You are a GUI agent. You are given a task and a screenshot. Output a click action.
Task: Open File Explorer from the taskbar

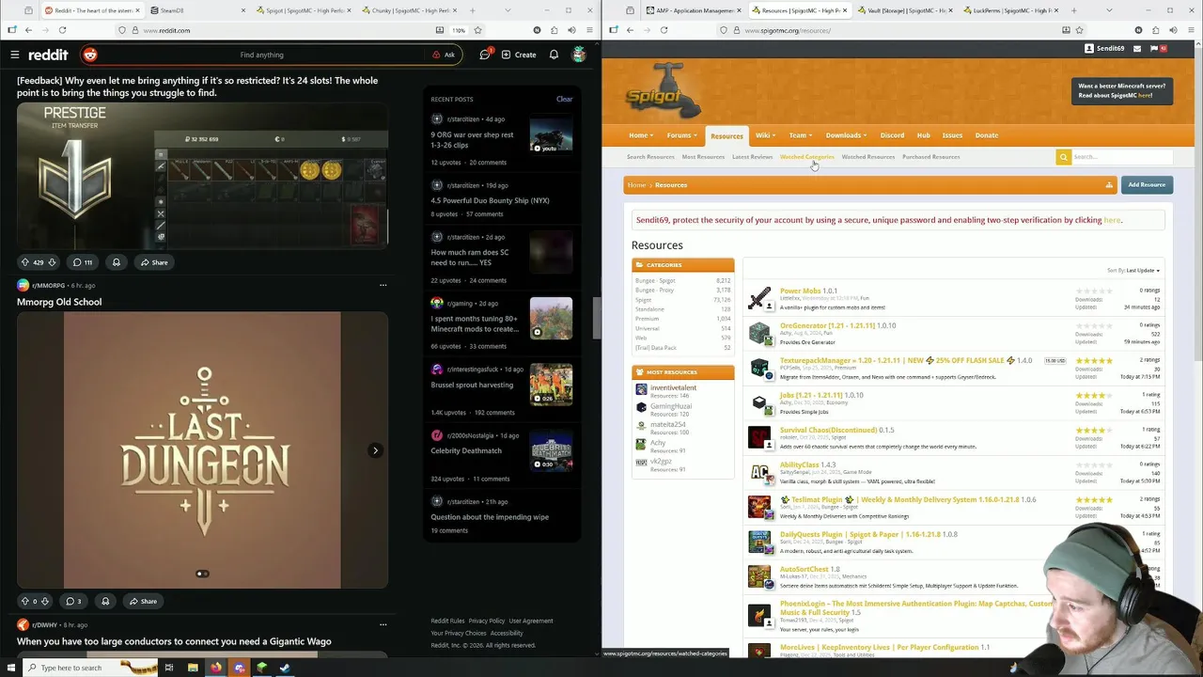[193, 668]
